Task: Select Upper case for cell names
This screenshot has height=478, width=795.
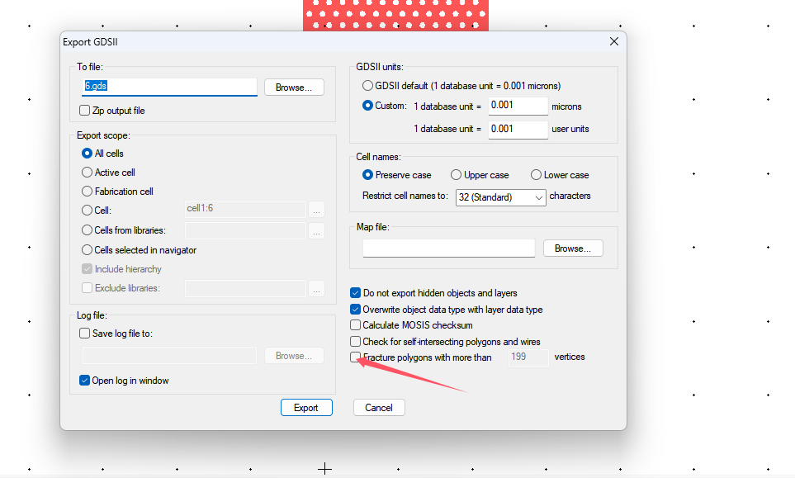Action: (456, 175)
